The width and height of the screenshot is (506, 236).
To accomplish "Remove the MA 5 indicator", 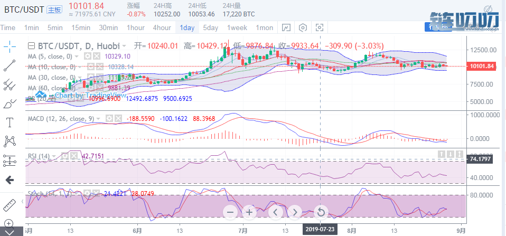I will pos(97,56).
